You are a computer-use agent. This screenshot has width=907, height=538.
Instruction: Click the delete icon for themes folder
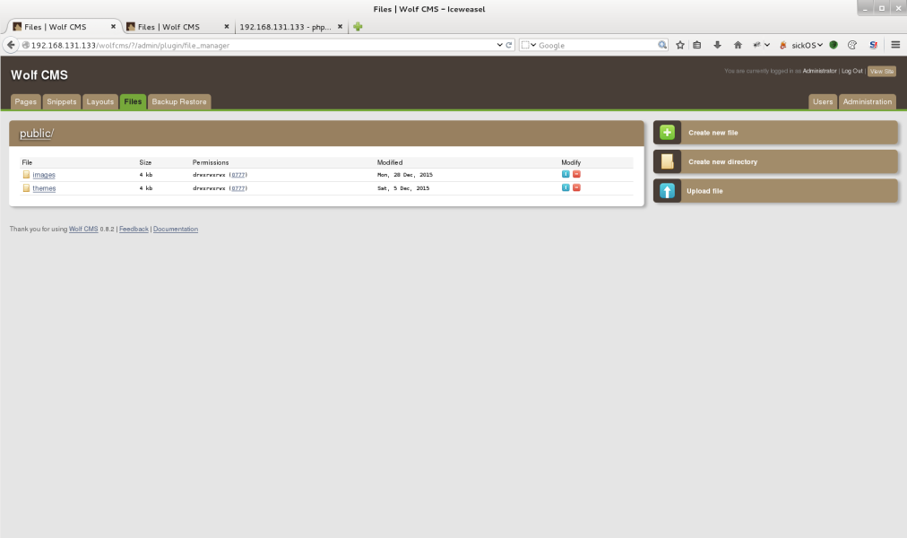tap(576, 187)
